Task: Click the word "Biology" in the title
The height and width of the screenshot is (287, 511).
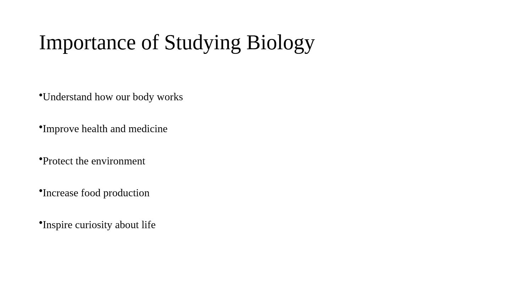Action: tap(280, 43)
